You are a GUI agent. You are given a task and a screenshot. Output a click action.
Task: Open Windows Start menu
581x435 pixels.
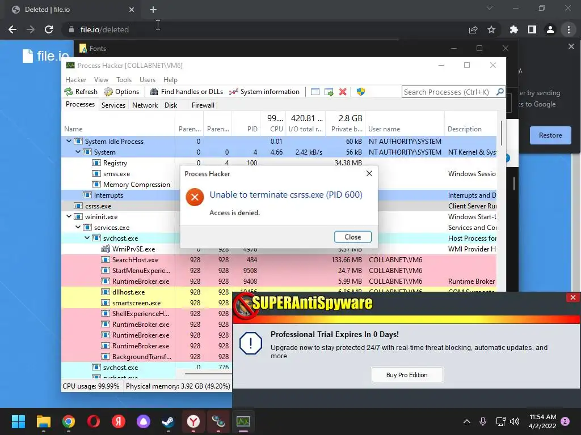(x=18, y=421)
